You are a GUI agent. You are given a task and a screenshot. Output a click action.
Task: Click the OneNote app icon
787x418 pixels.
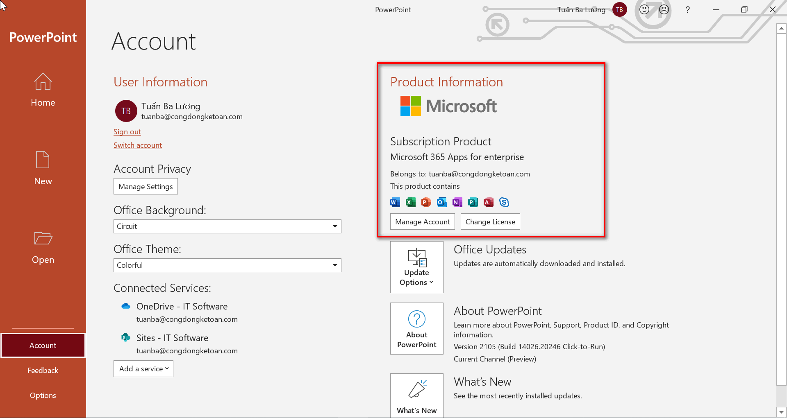(x=457, y=202)
